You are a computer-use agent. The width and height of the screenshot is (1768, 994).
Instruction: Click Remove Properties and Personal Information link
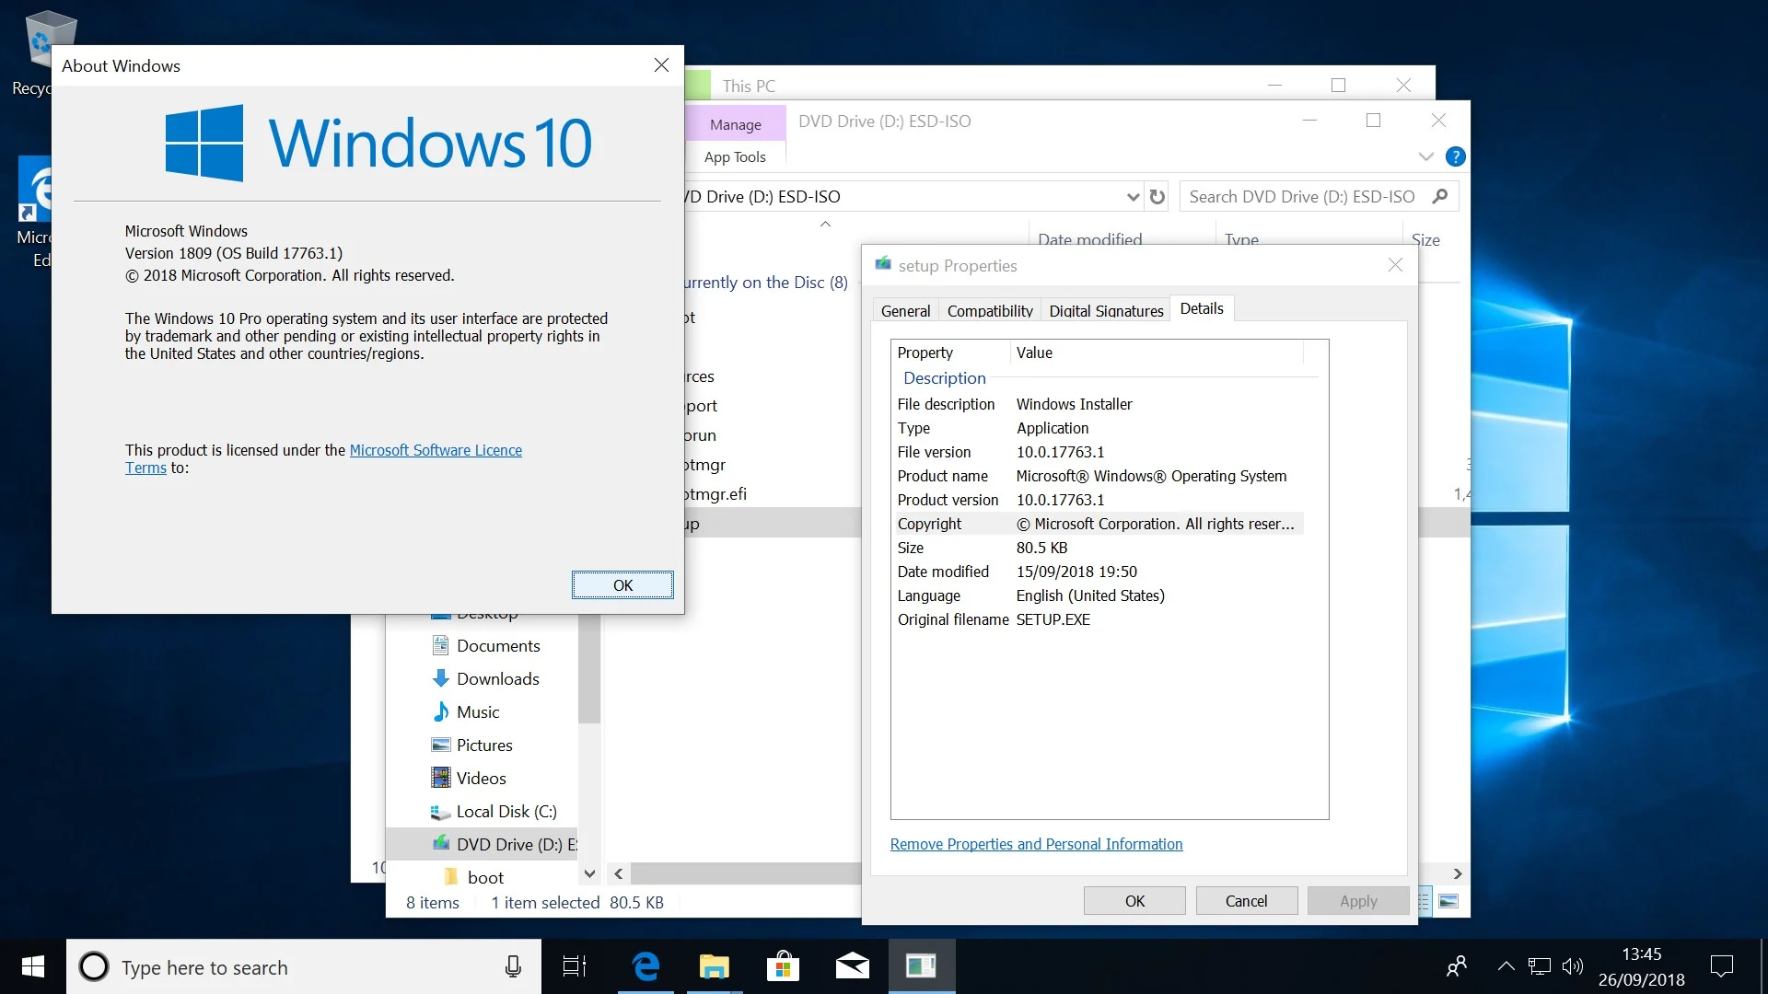pos(1036,844)
